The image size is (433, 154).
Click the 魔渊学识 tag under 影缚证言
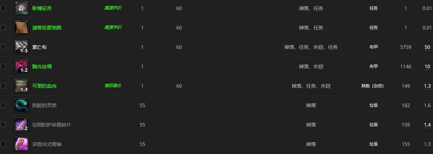(x=113, y=8)
